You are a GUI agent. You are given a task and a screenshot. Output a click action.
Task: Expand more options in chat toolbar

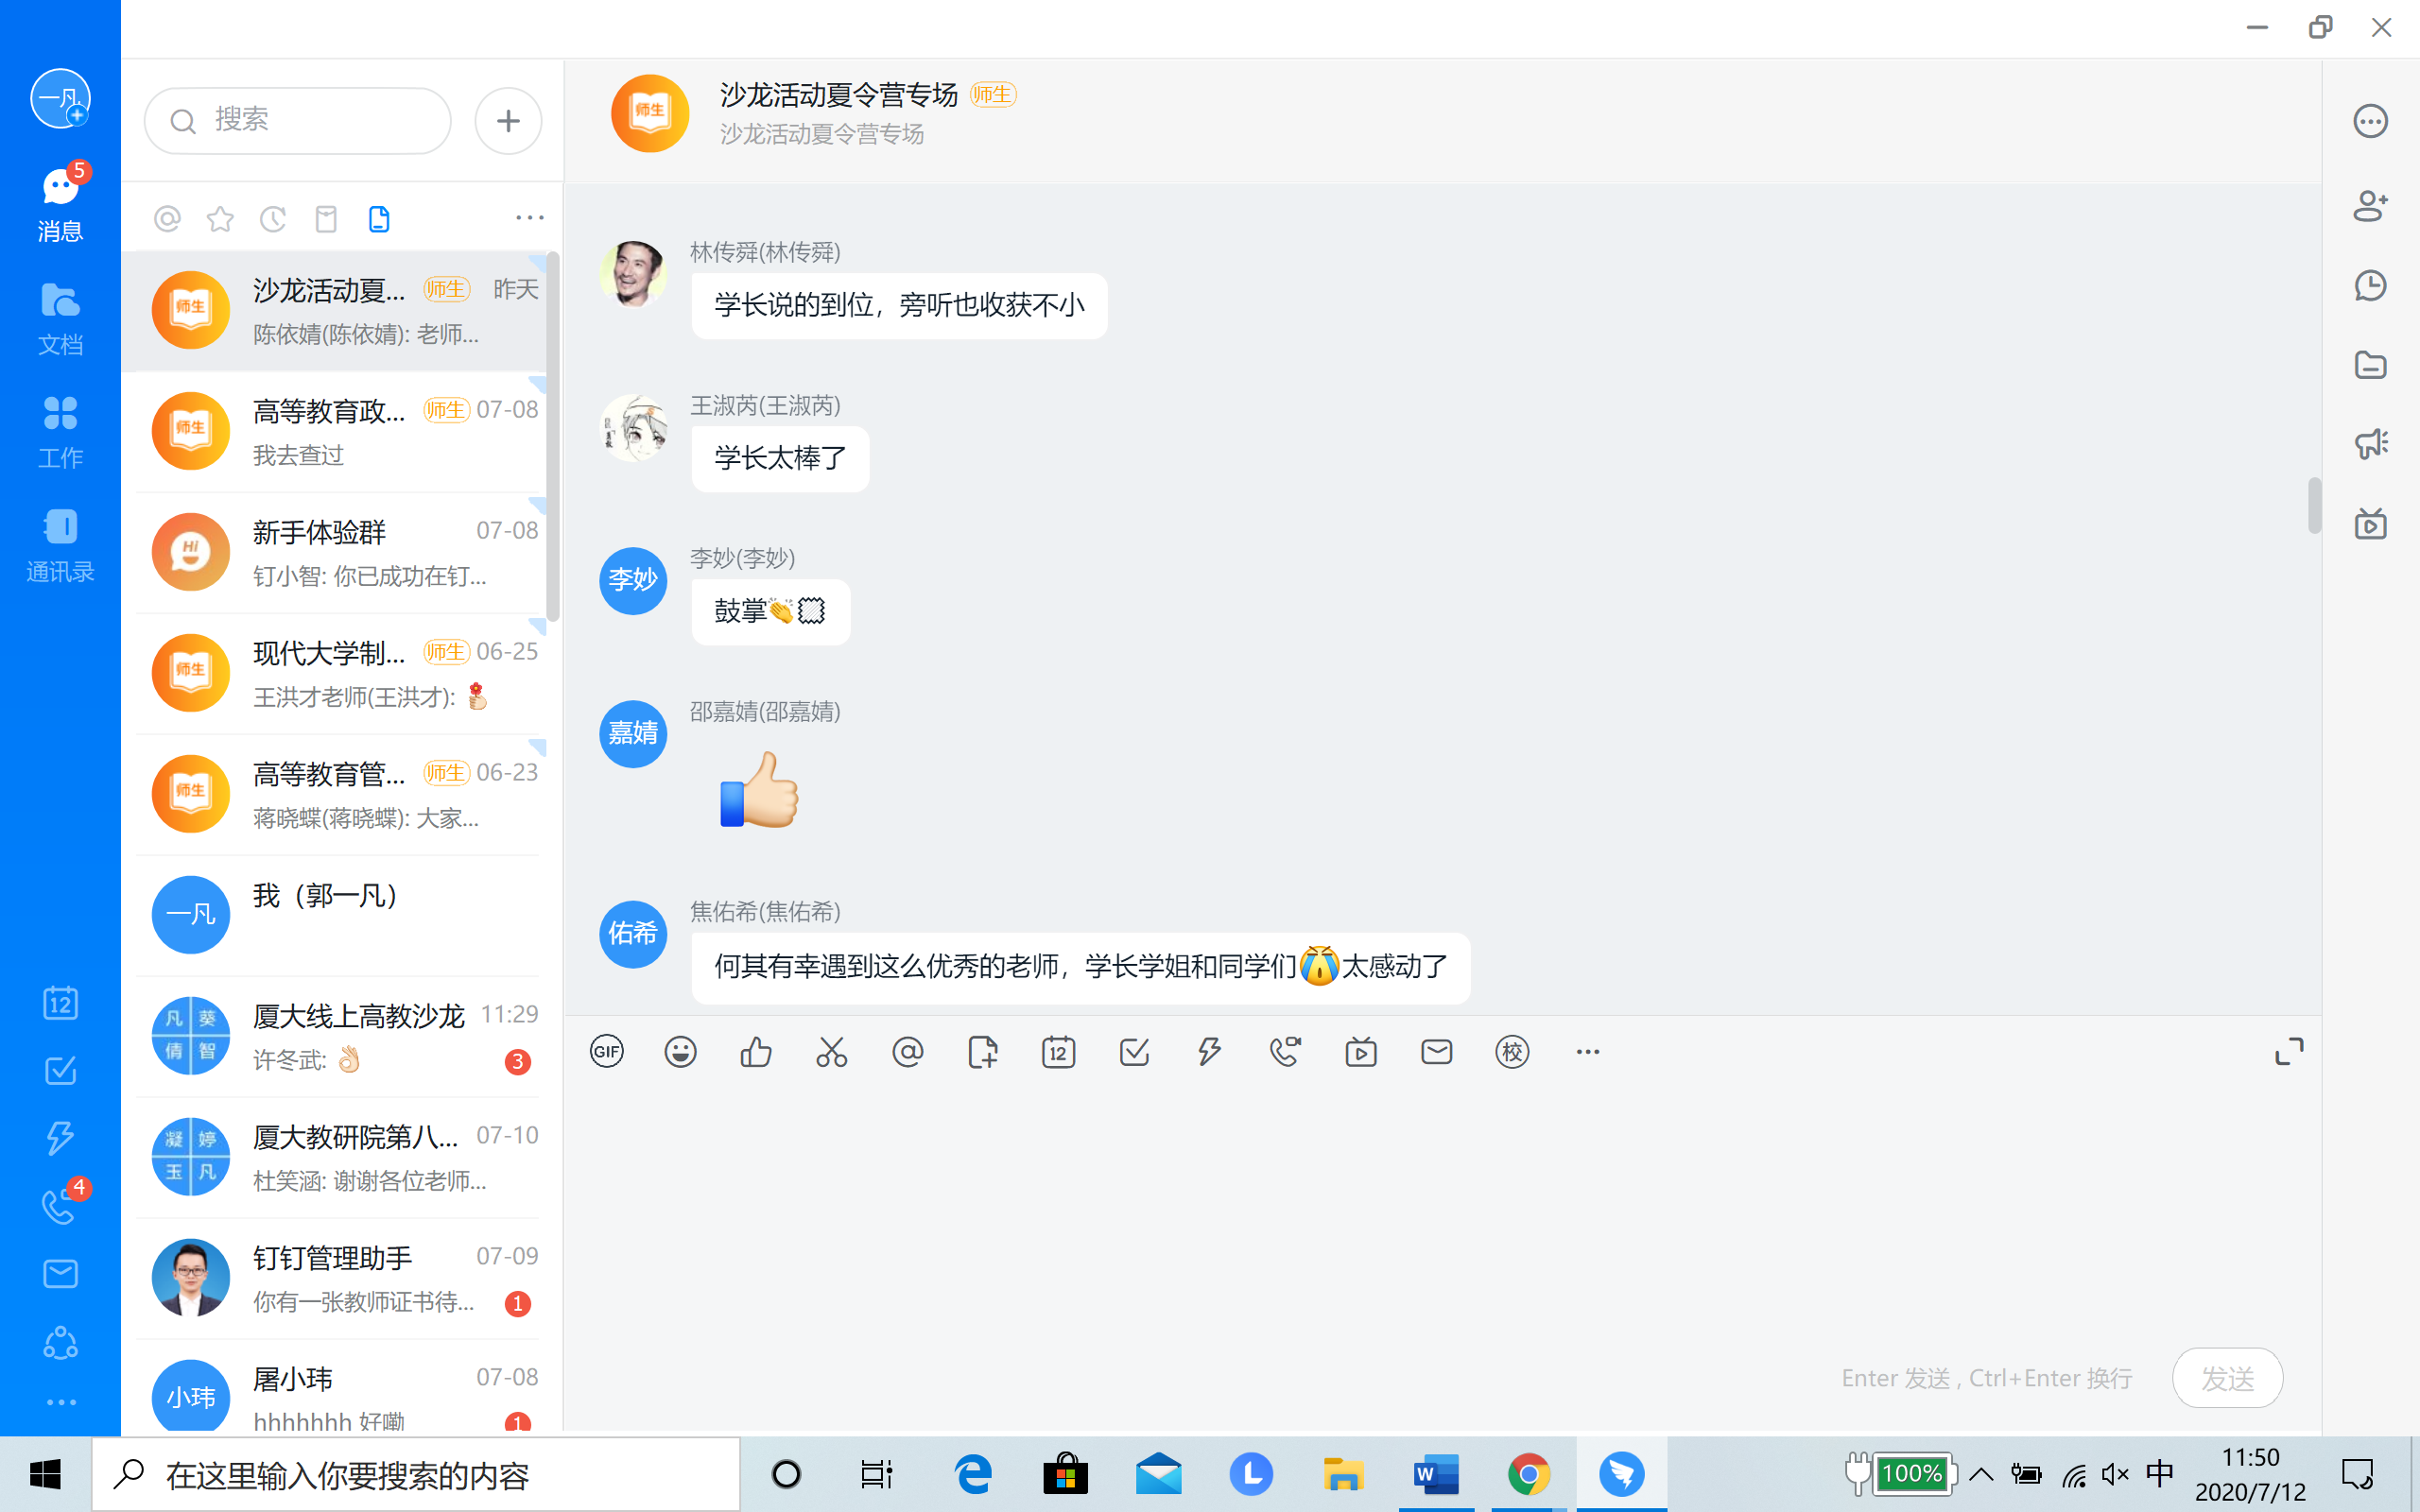click(x=1587, y=1051)
